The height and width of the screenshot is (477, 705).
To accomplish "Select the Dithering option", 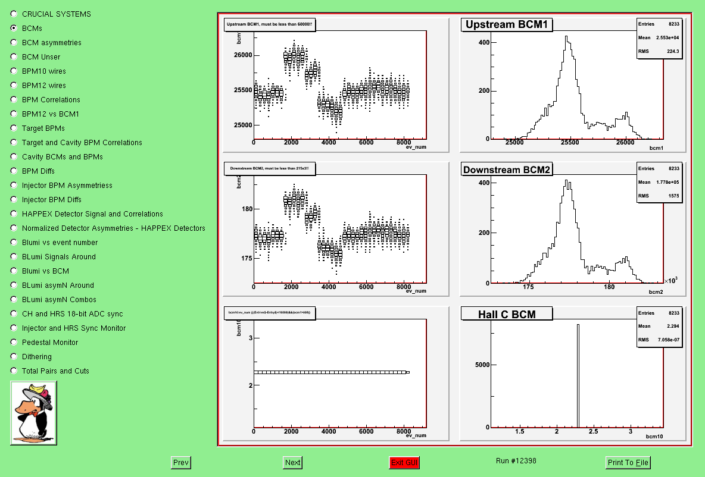I will point(14,357).
